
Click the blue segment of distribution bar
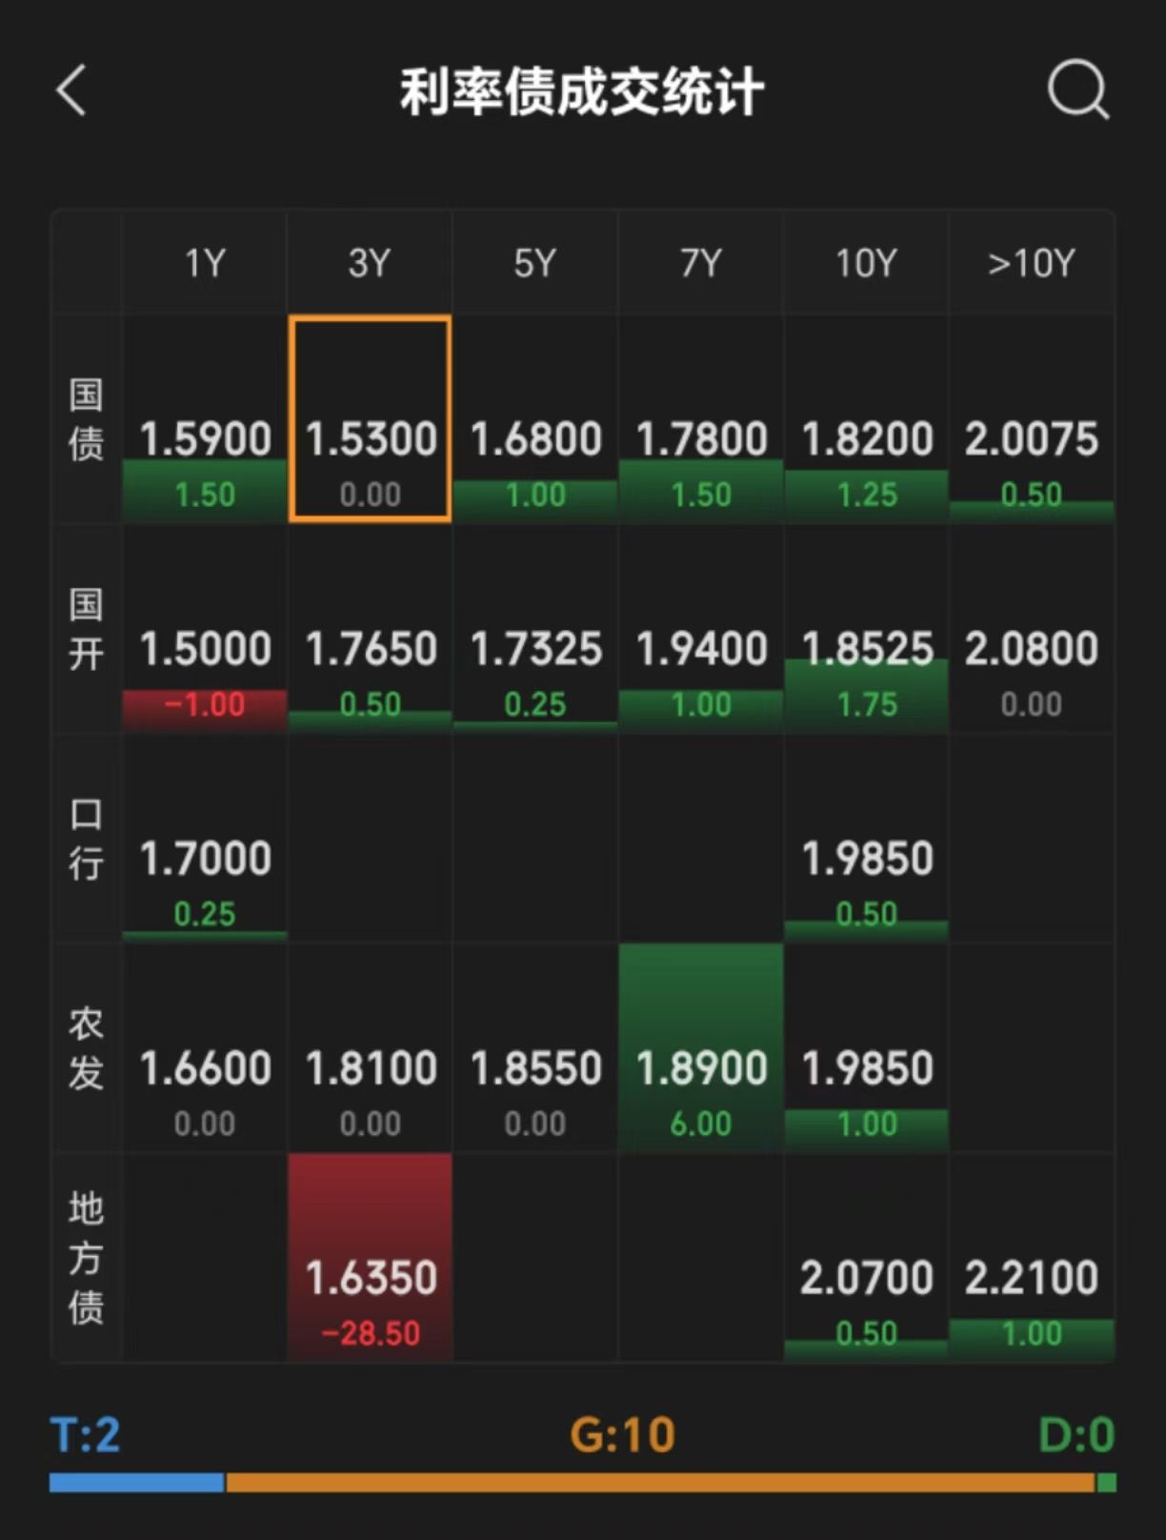coord(137,1483)
